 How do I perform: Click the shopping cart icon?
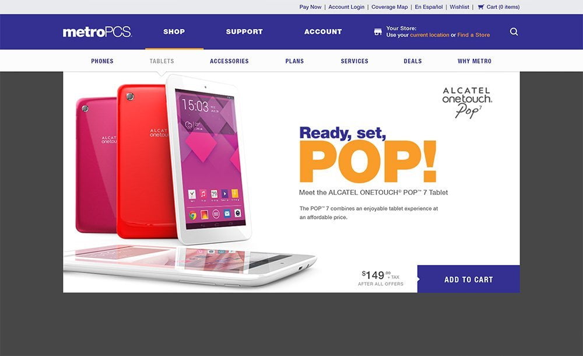(x=481, y=6)
